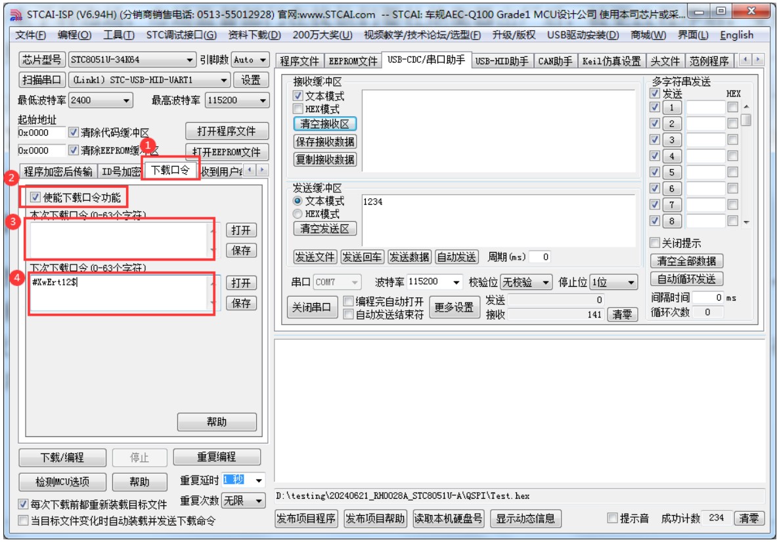Click multi-string list scroll down arrow
777x542 pixels.
746,222
